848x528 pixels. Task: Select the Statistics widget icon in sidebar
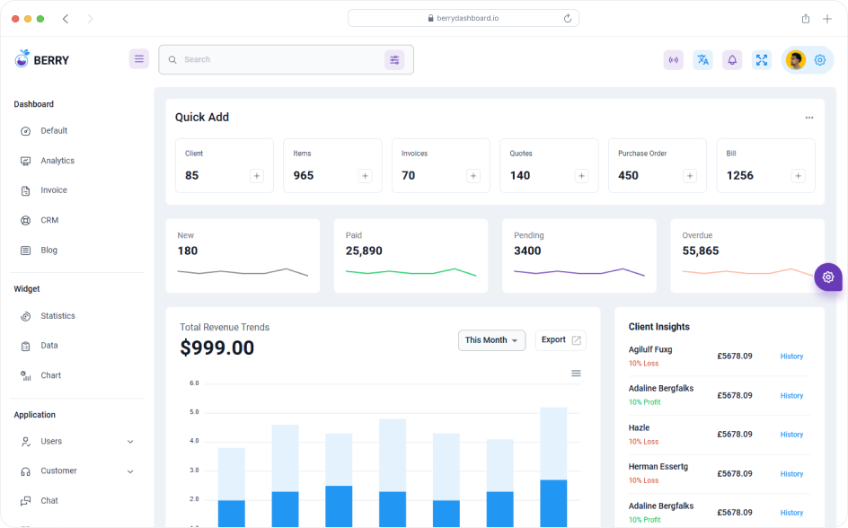pos(27,315)
